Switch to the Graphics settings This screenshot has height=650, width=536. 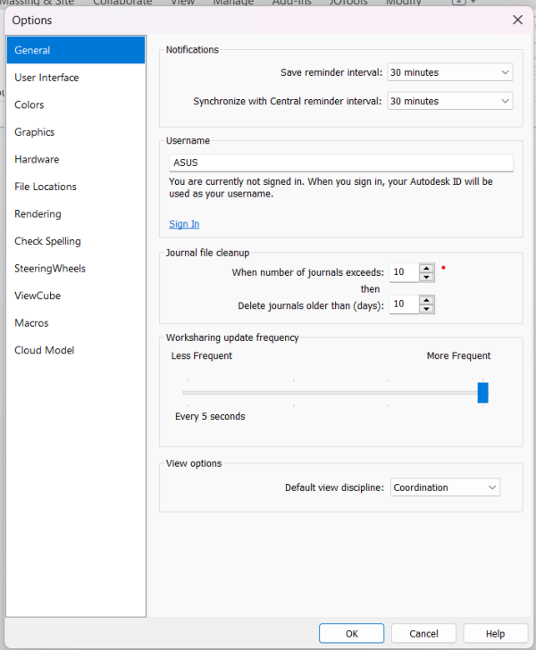[x=35, y=132]
